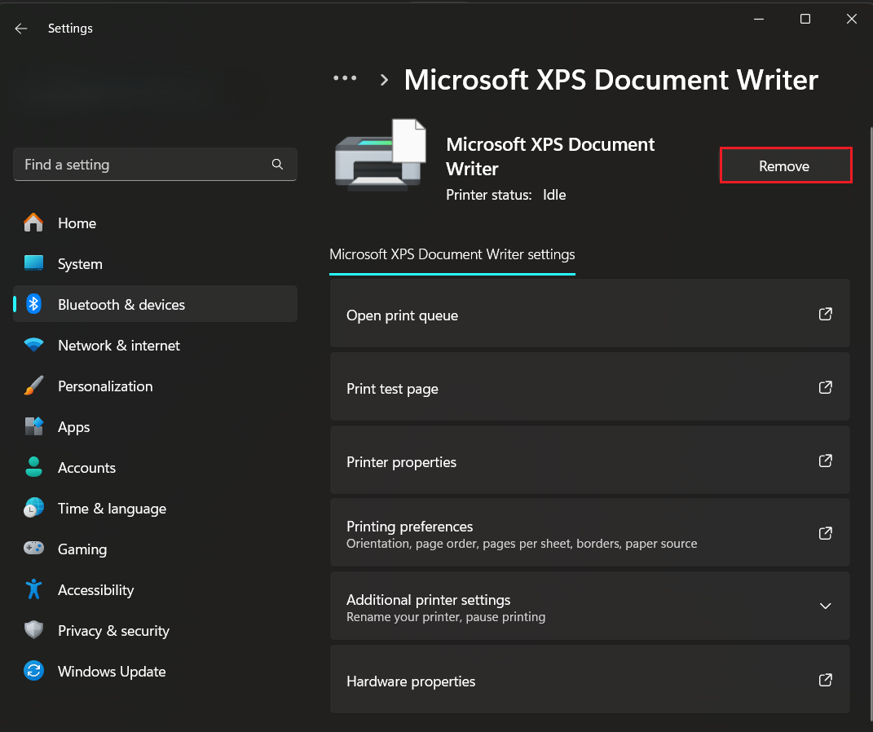The height and width of the screenshot is (732, 873).
Task: Open the breadcrumb ellipsis menu
Action: pyautogui.click(x=345, y=79)
